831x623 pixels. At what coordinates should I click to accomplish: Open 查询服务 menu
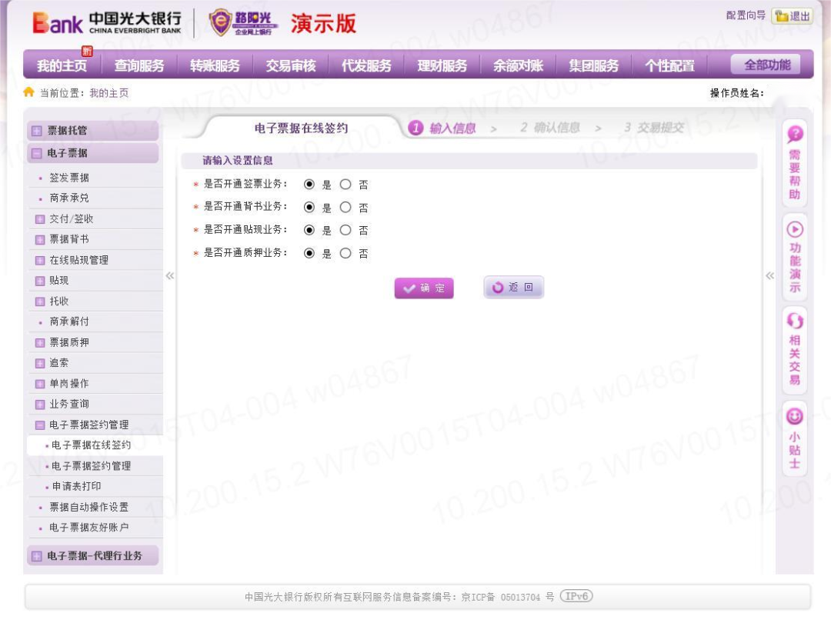point(138,65)
